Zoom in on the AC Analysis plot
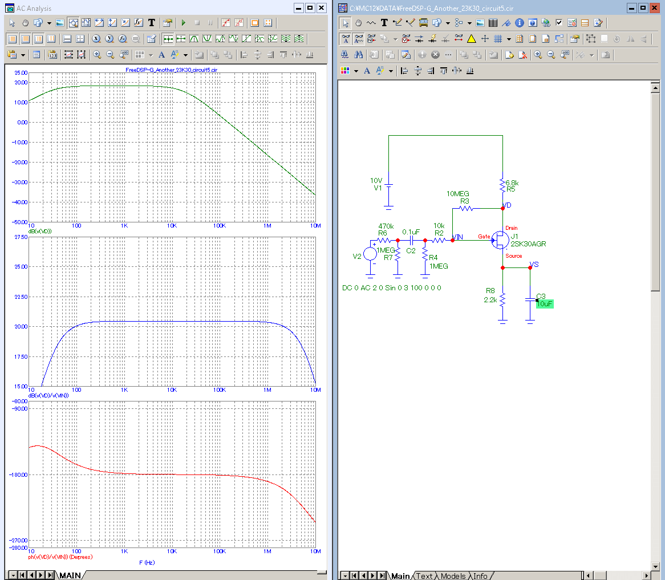 97,55
